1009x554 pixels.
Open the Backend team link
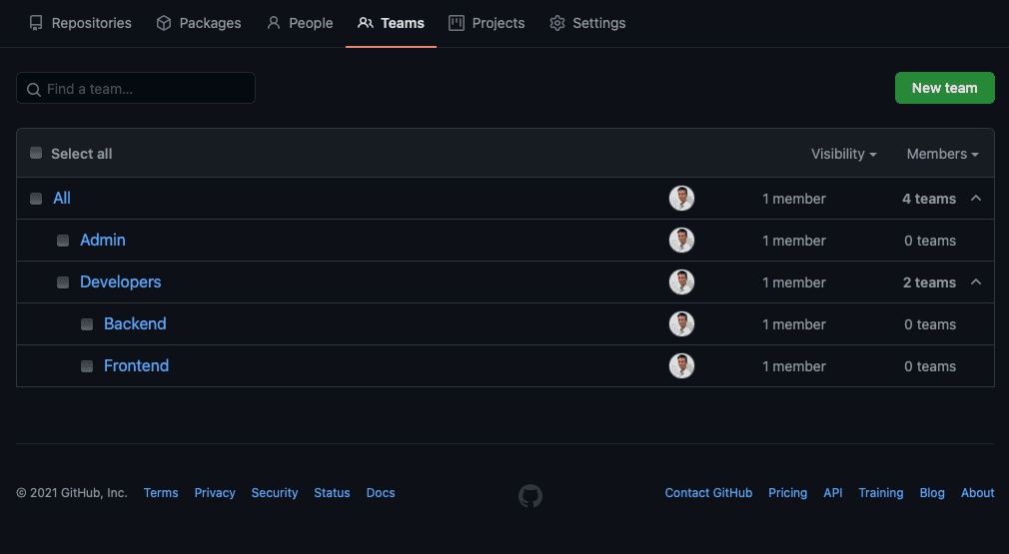135,324
